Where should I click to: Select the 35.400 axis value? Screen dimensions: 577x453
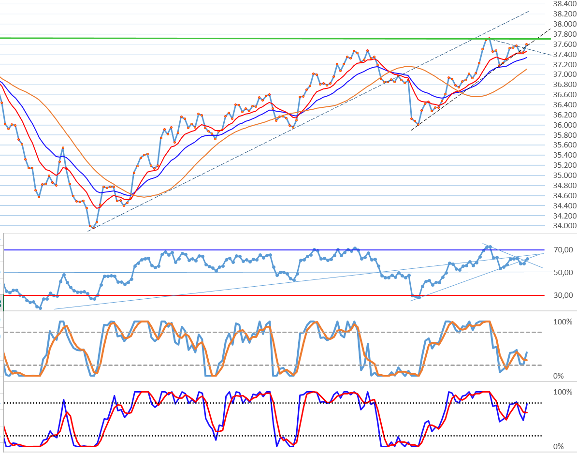pyautogui.click(x=565, y=155)
